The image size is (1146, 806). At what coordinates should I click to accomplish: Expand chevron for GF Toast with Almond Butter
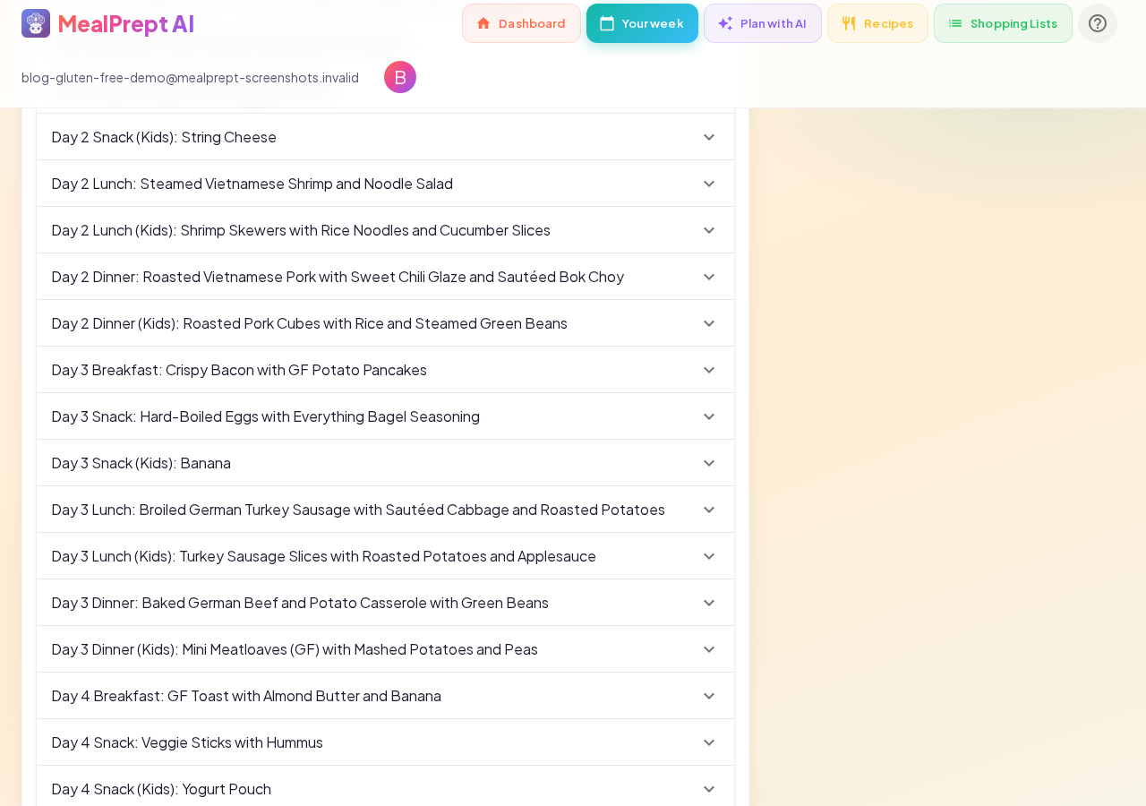click(709, 696)
